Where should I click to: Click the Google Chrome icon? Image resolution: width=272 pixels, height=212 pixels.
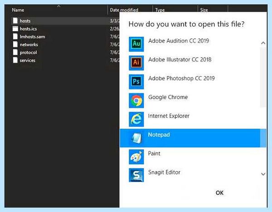(136, 101)
